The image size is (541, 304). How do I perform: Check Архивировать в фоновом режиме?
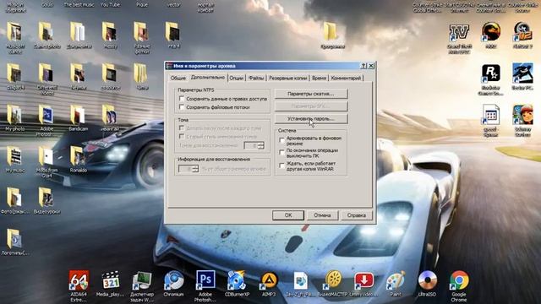(281, 140)
